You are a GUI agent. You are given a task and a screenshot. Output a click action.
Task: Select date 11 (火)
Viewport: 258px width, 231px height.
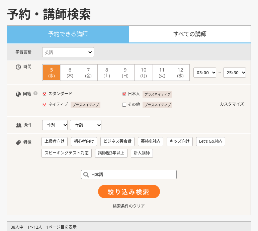(x=162, y=73)
